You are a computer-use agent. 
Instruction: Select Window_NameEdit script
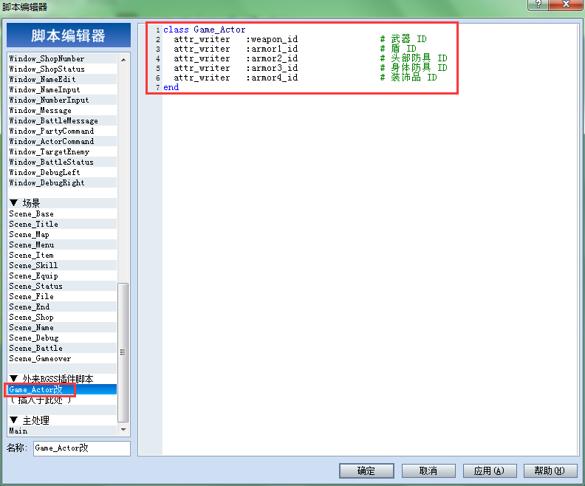click(x=62, y=80)
